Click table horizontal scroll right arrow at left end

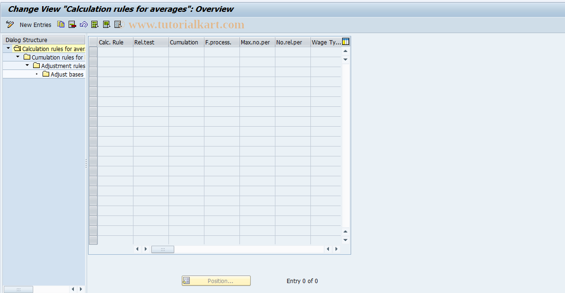[146, 249]
